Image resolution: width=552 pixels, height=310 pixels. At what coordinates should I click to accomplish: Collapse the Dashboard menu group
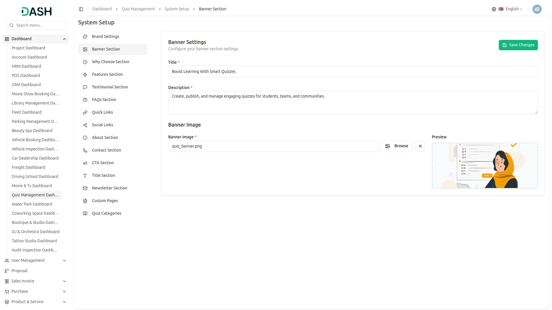pos(64,39)
